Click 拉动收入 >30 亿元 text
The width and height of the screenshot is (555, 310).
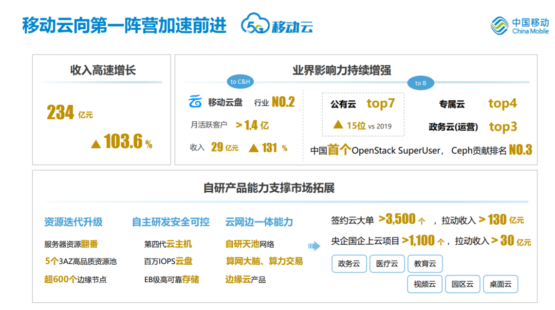pos(493,241)
